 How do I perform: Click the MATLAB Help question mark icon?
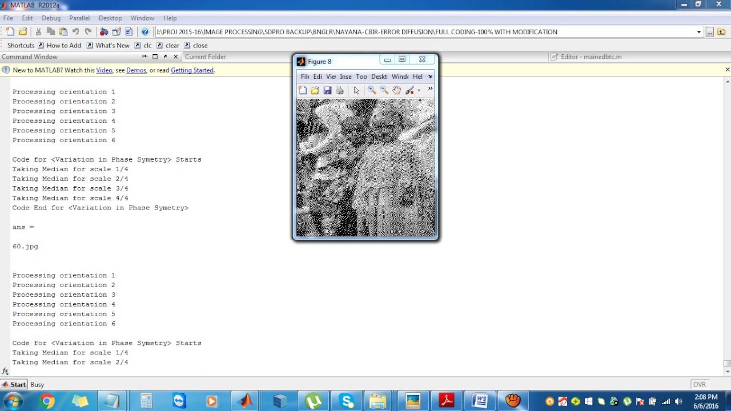[145, 32]
